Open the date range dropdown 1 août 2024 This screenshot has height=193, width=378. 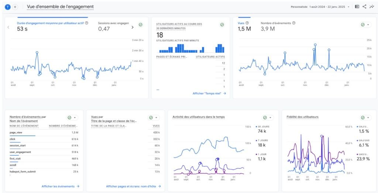pyautogui.click(x=329, y=7)
